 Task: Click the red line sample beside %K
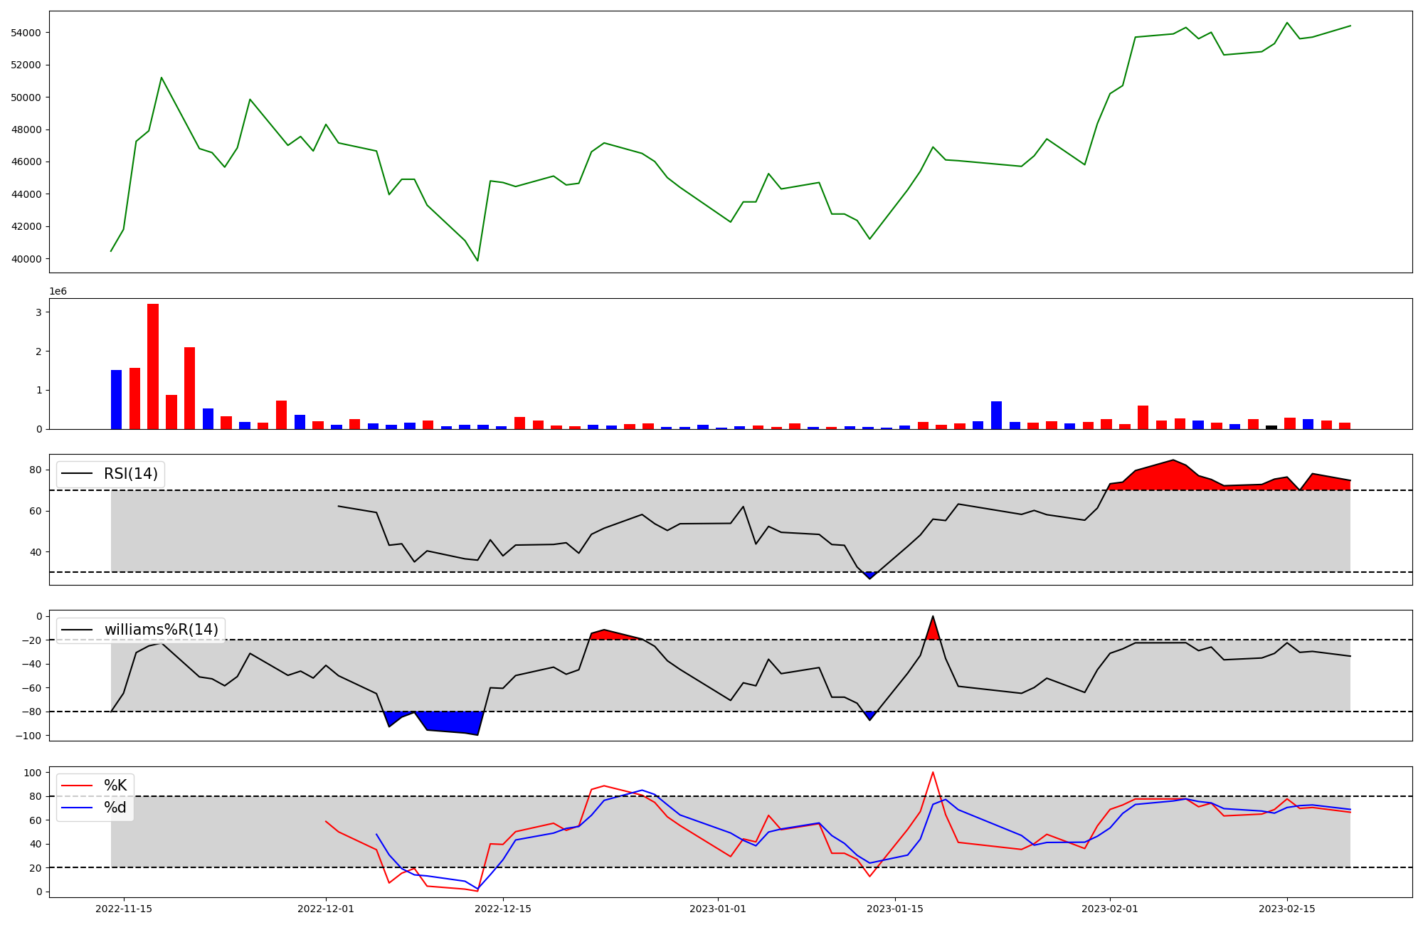point(77,786)
